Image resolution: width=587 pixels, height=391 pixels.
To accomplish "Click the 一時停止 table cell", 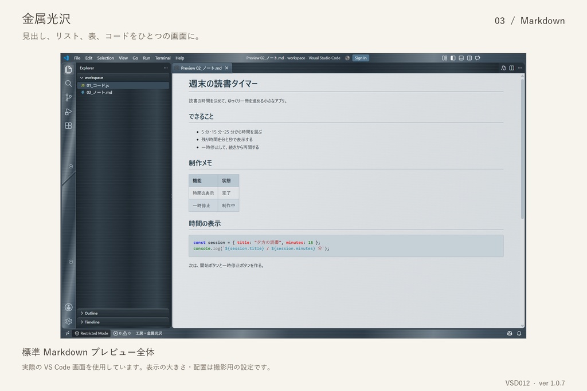I will [x=204, y=206].
